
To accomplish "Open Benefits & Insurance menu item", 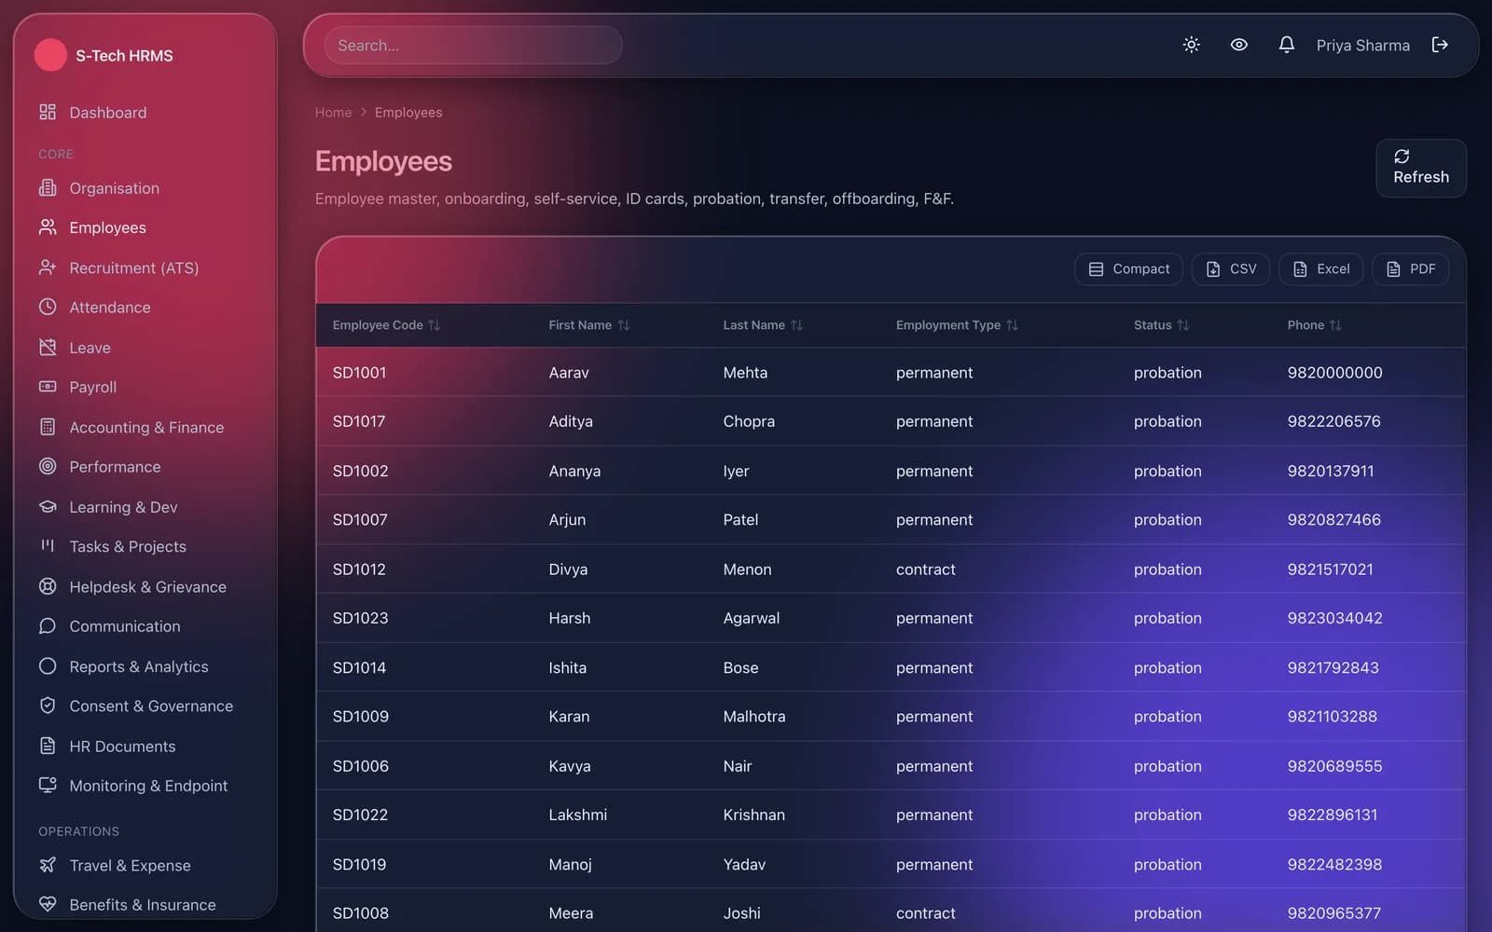I will pyautogui.click(x=145, y=904).
